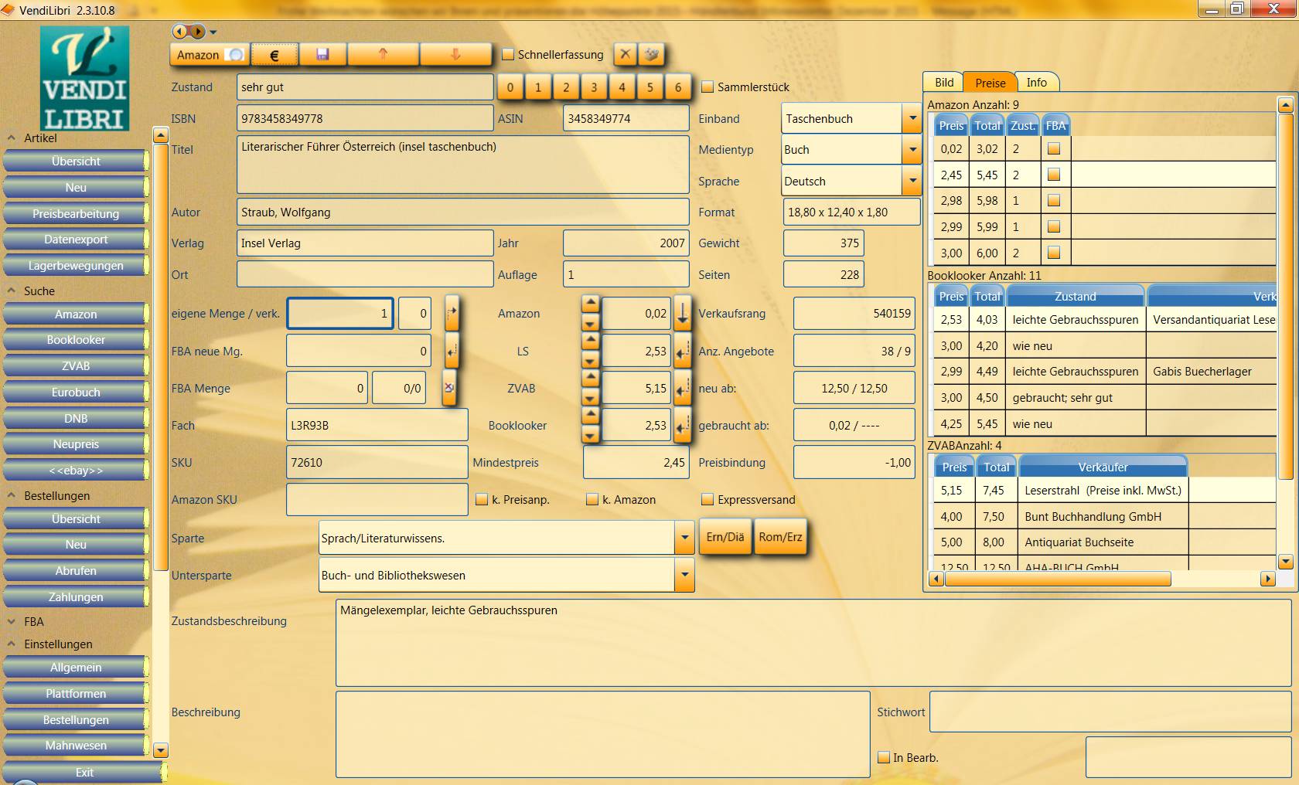Click the back navigation arrow at top
The image size is (1299, 785).
tap(180, 32)
